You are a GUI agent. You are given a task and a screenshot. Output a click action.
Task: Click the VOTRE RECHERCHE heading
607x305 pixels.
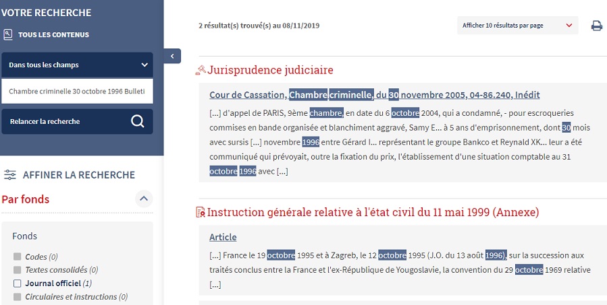click(x=46, y=13)
